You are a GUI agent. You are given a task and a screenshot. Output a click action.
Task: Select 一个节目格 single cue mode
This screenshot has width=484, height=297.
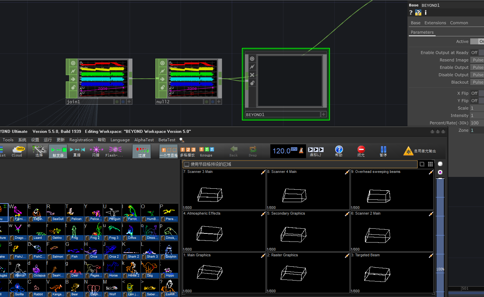click(x=169, y=152)
